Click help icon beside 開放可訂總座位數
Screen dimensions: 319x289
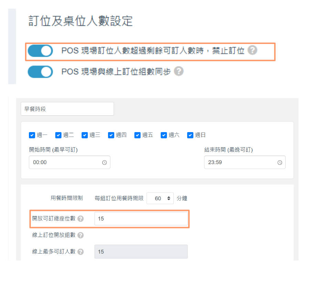81,218
